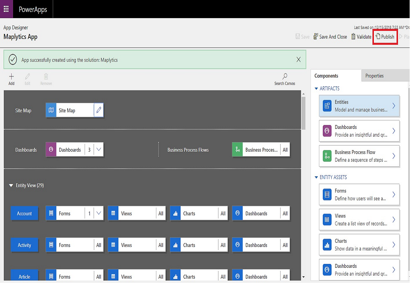Click the Activity row Charts icon
Screen dimensions: 410x284
176,245
